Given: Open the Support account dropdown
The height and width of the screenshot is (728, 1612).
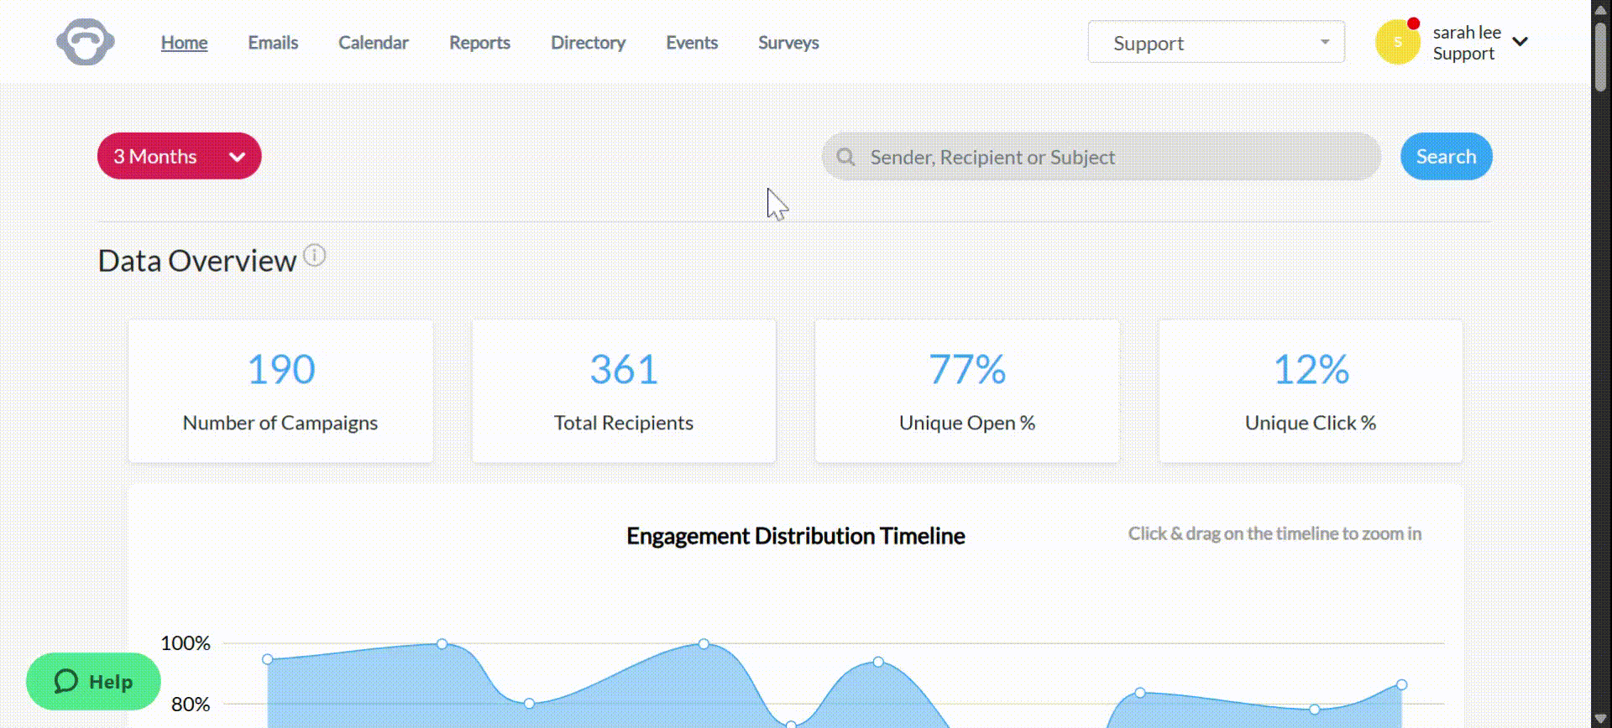Looking at the screenshot, I should tap(1216, 42).
